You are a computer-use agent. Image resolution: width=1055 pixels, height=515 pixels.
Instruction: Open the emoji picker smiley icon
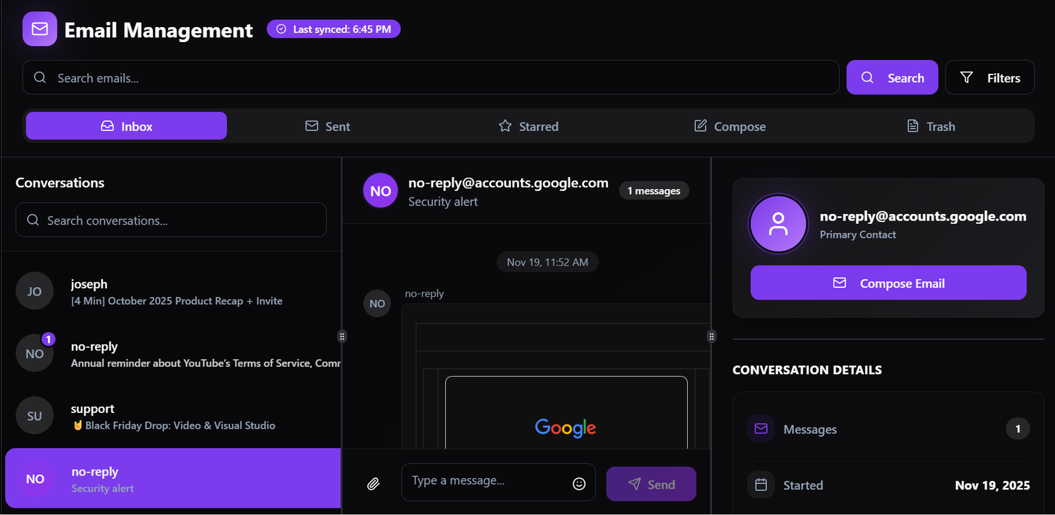tap(579, 484)
